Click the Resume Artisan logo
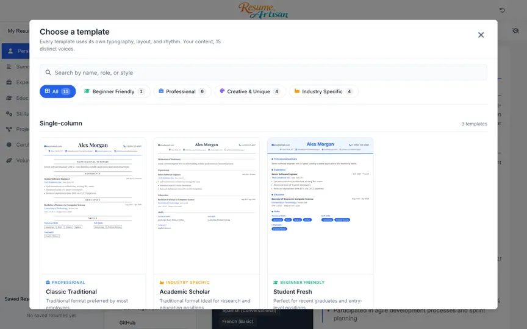The image size is (527, 329). [263, 10]
